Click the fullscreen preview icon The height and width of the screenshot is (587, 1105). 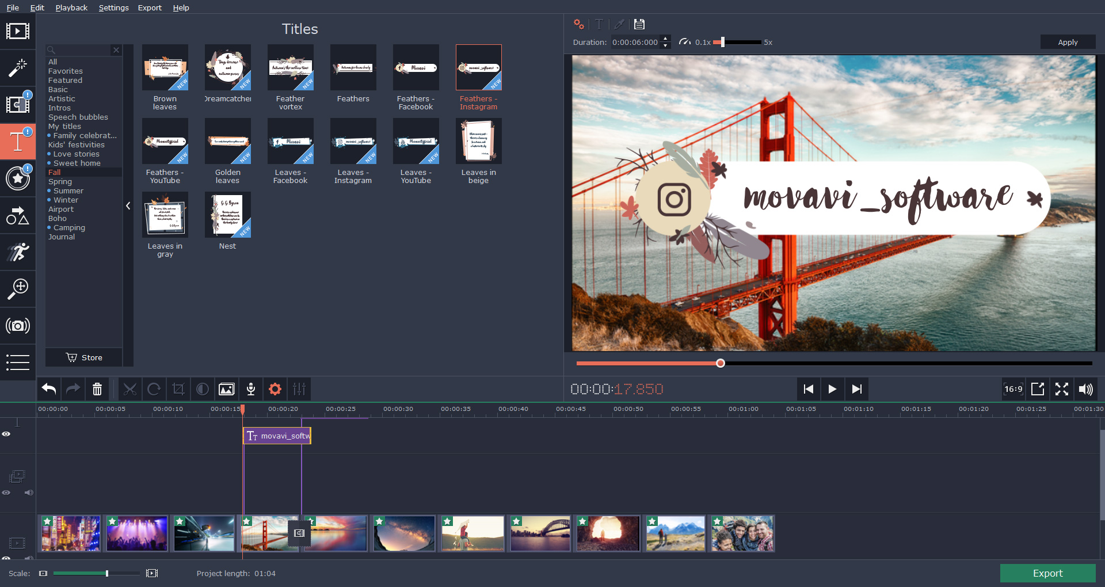(1062, 389)
